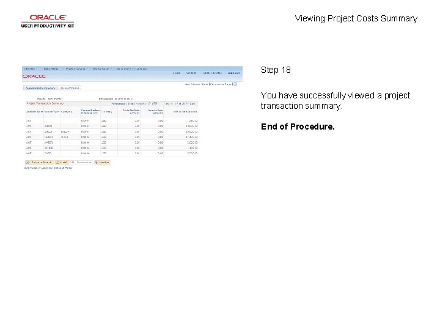Click the Review Costs breadcrumb
Image resolution: width=440 pixels, height=330 pixels.
pos(101,68)
